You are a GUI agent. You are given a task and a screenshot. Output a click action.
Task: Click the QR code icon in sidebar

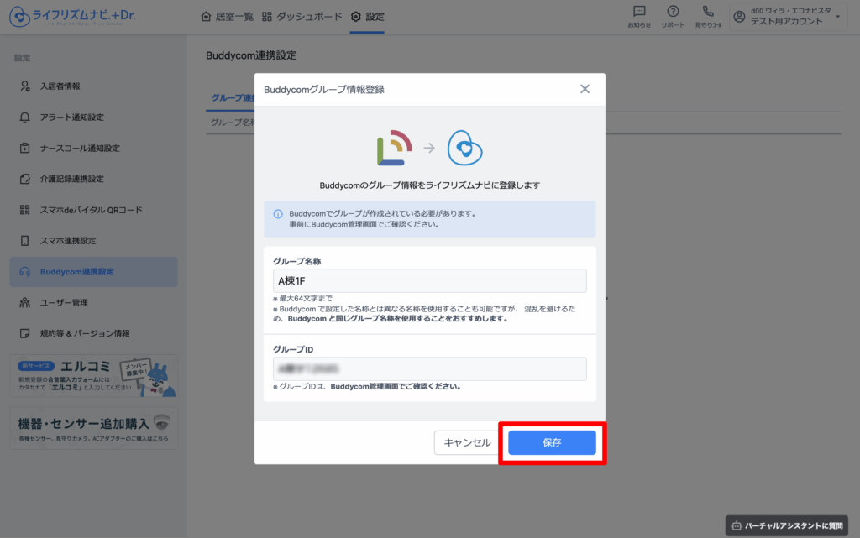tap(24, 210)
